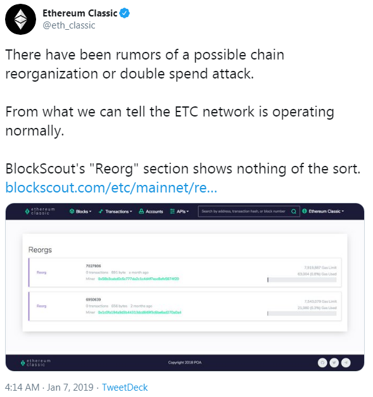Open the blockscout.com/etc/mainnet link

111,187
